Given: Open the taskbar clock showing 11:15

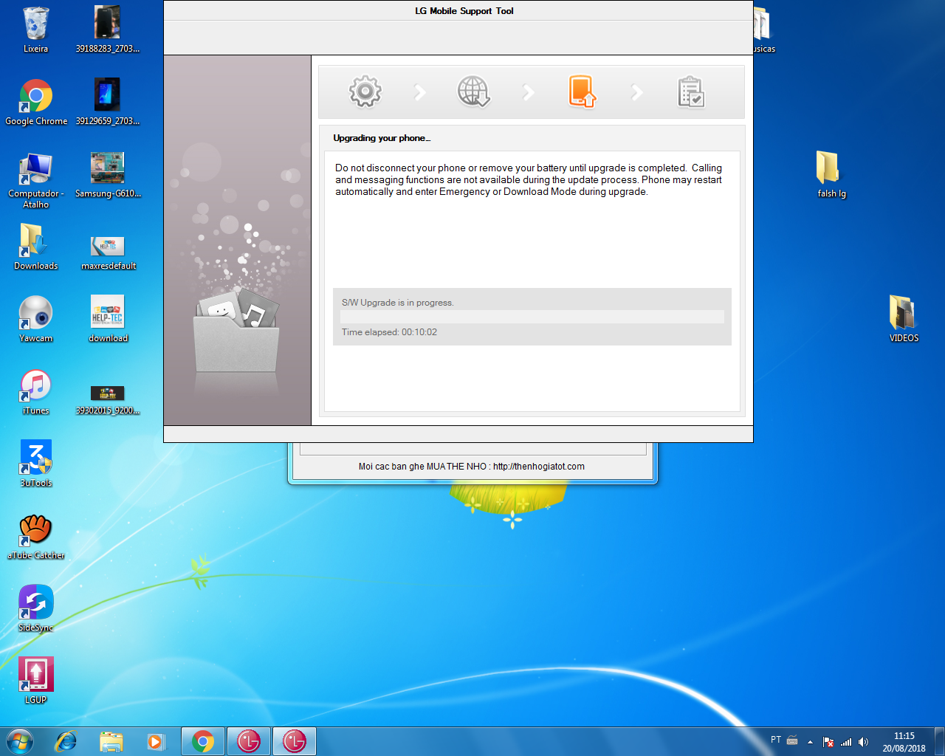Looking at the screenshot, I should click(x=904, y=741).
